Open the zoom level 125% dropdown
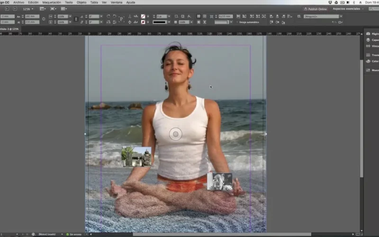The image size is (379, 237). pyautogui.click(x=28, y=9)
